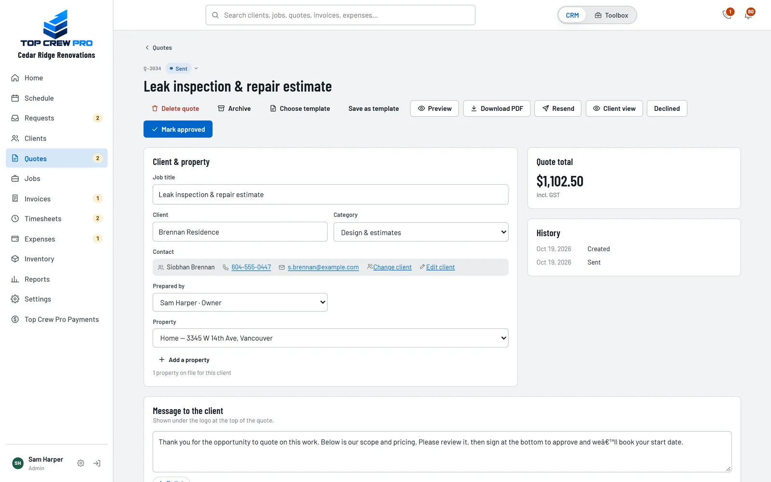Open the notifications bell icon
771x482 pixels.
(748, 14)
